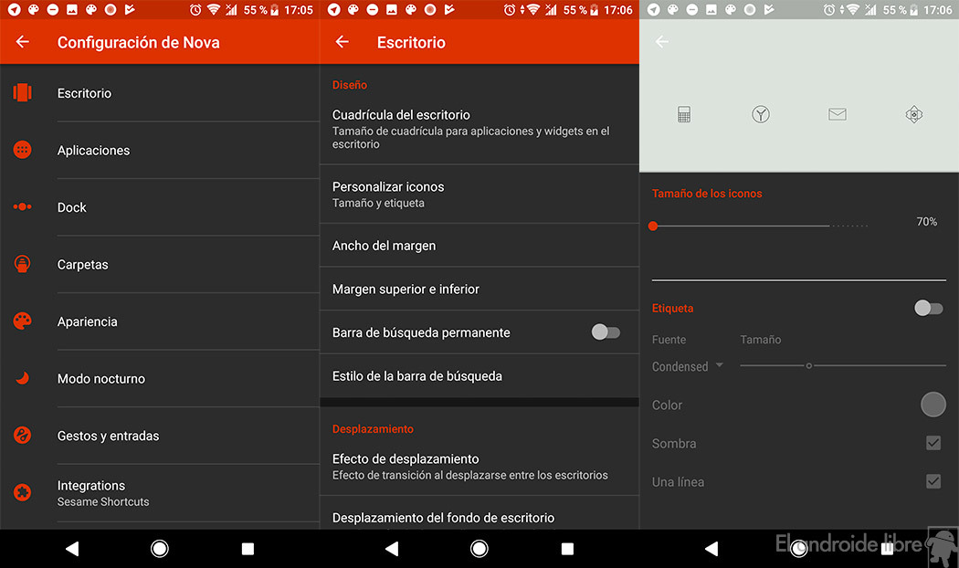The image size is (959, 568).
Task: Open Dock settings
Action: 160,206
